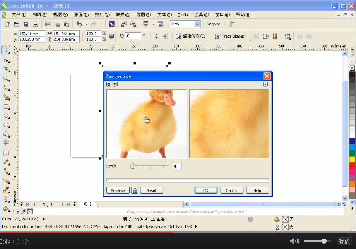Switch Posterize dialog to single preview
The width and height of the screenshot is (356, 249).
click(115, 84)
